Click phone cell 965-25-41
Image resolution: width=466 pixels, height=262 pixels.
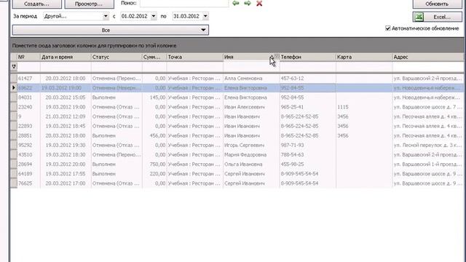[307, 107]
